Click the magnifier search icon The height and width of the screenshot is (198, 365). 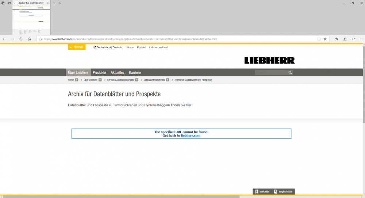point(290,73)
